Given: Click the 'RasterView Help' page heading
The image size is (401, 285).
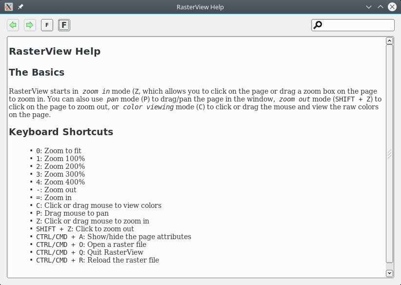Looking at the screenshot, I should 55,51.
